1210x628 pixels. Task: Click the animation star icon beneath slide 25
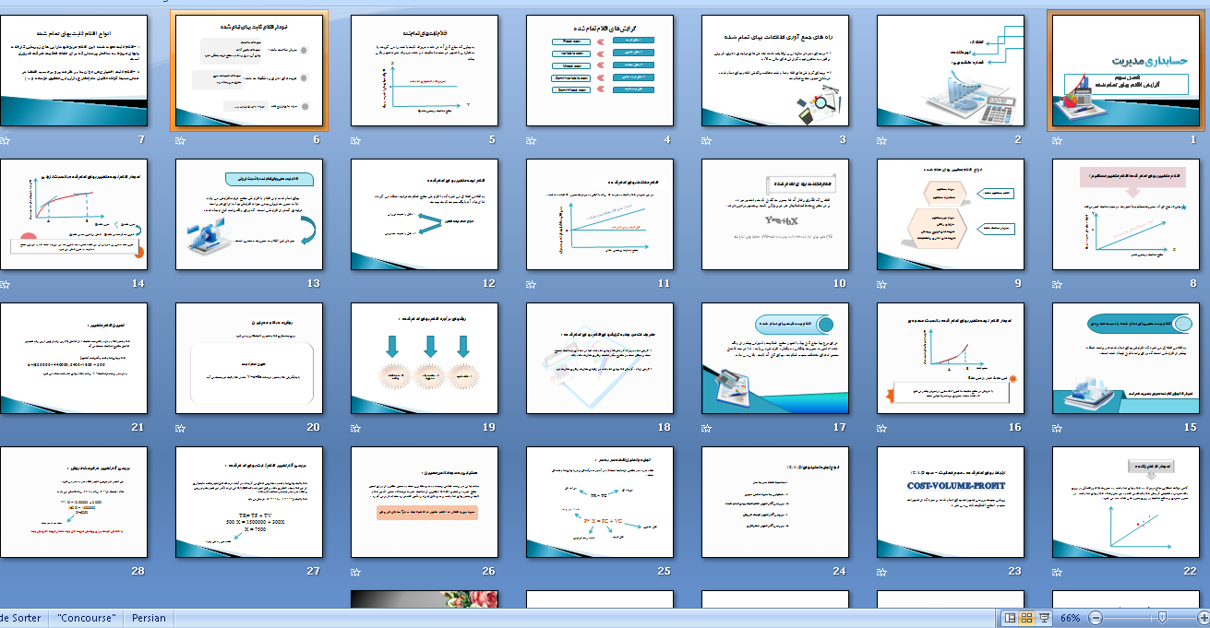point(532,572)
